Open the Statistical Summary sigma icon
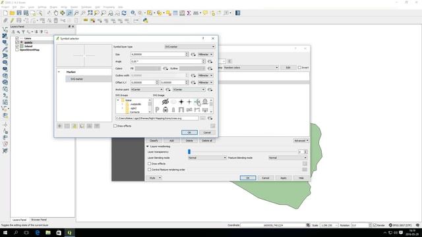Image resolution: width=422 pixels, height=237 pixels. coord(189,13)
